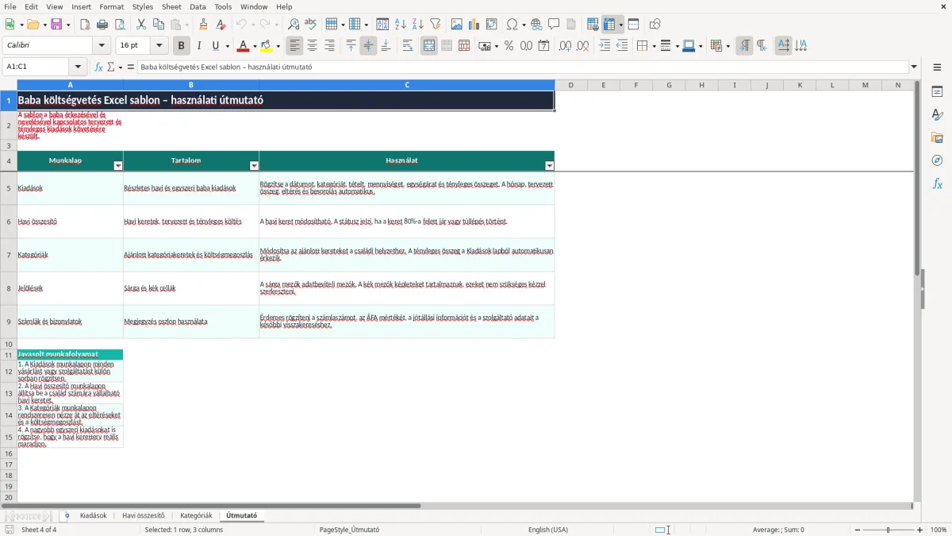The height and width of the screenshot is (536, 952).
Task: Adjust the zoom slider in status bar
Action: pyautogui.click(x=889, y=530)
